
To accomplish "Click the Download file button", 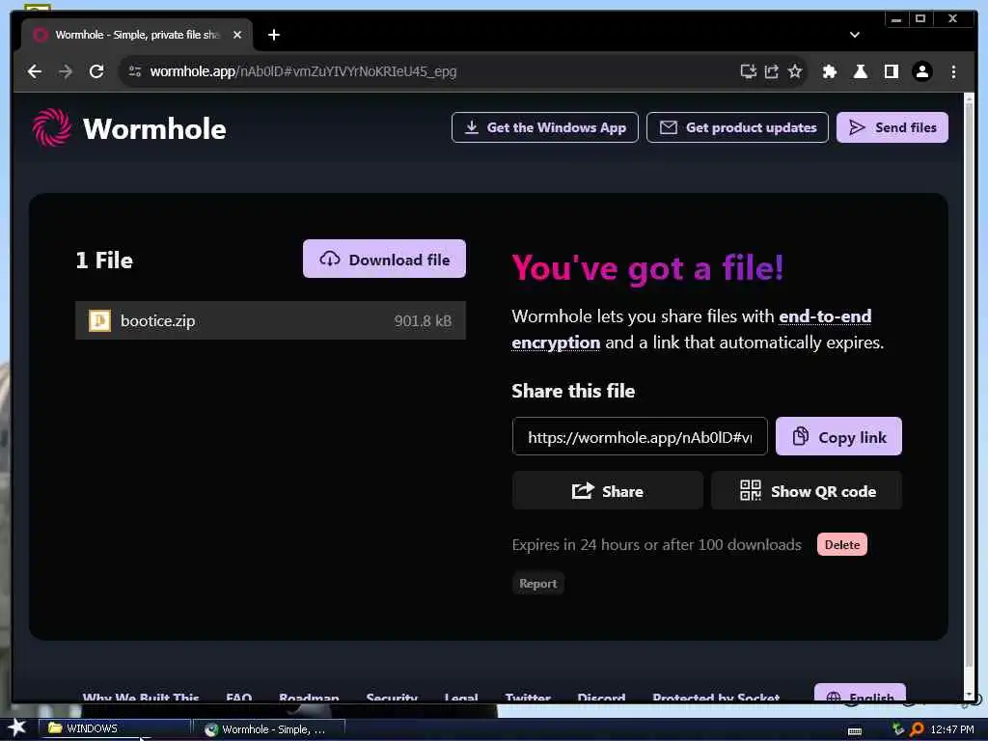I will (384, 259).
